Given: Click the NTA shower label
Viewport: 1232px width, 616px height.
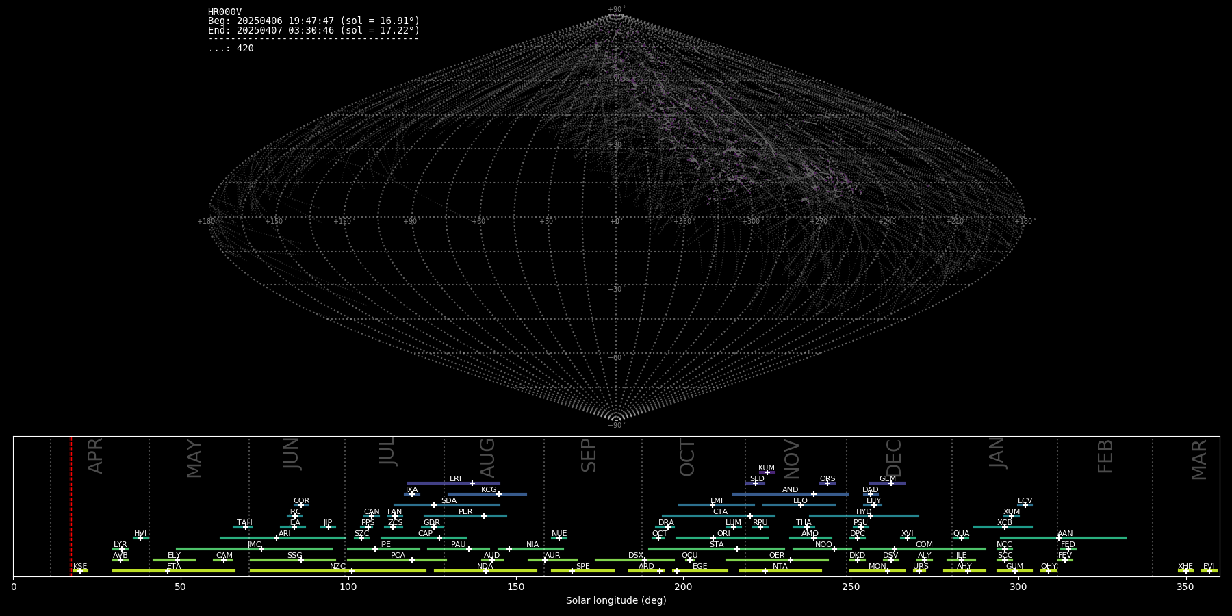Looking at the screenshot, I should pyautogui.click(x=780, y=567).
